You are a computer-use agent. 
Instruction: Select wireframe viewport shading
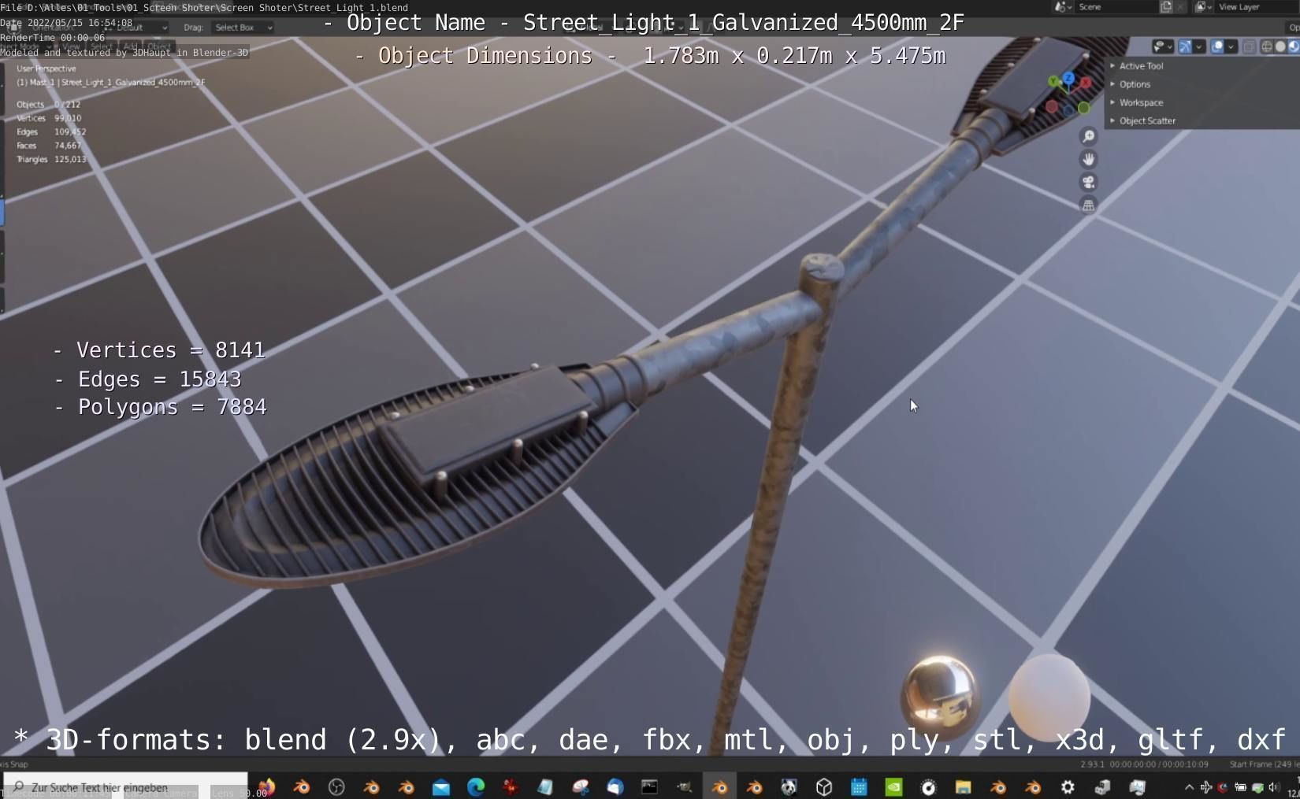pos(1267,46)
